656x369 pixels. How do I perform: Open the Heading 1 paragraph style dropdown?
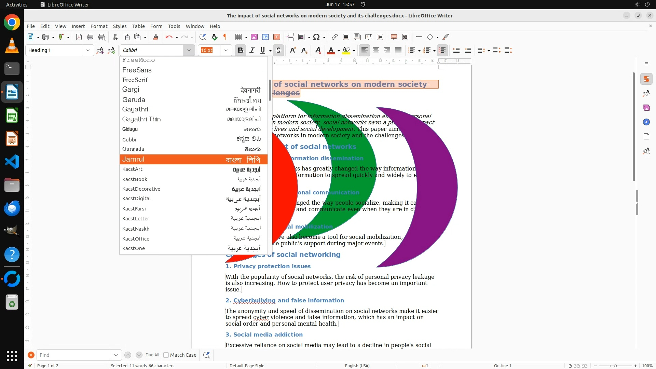88,50
